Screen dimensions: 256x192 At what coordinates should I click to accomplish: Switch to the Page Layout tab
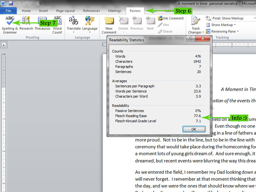pyautogui.click(x=65, y=11)
